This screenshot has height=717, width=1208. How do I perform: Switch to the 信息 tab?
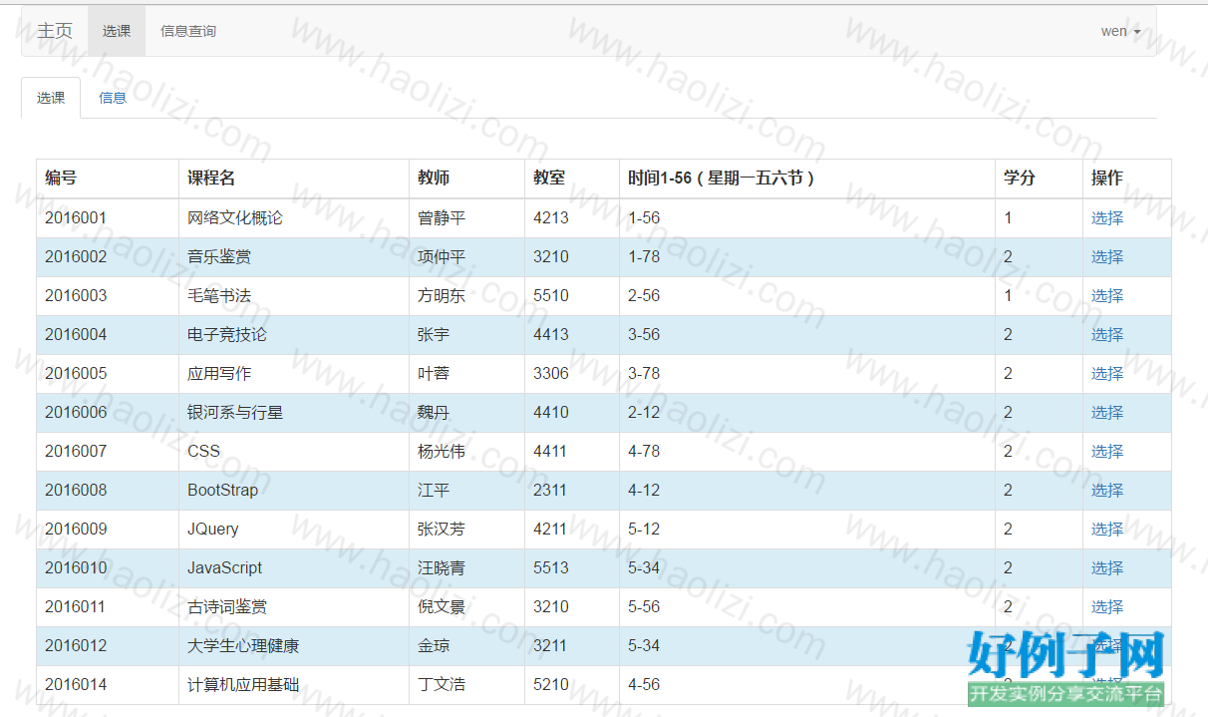pyautogui.click(x=113, y=98)
